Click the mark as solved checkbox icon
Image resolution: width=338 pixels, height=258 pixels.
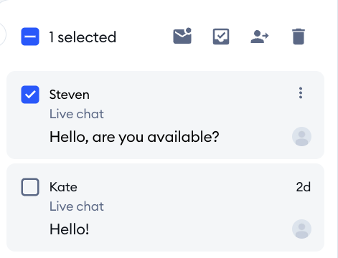pyautogui.click(x=221, y=37)
